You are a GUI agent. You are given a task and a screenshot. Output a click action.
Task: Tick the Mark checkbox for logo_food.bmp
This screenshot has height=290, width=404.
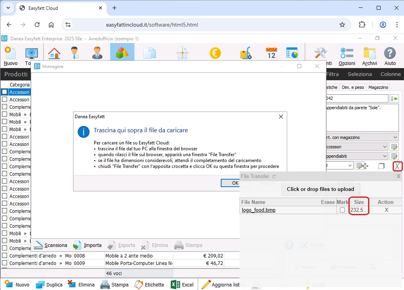click(x=342, y=210)
